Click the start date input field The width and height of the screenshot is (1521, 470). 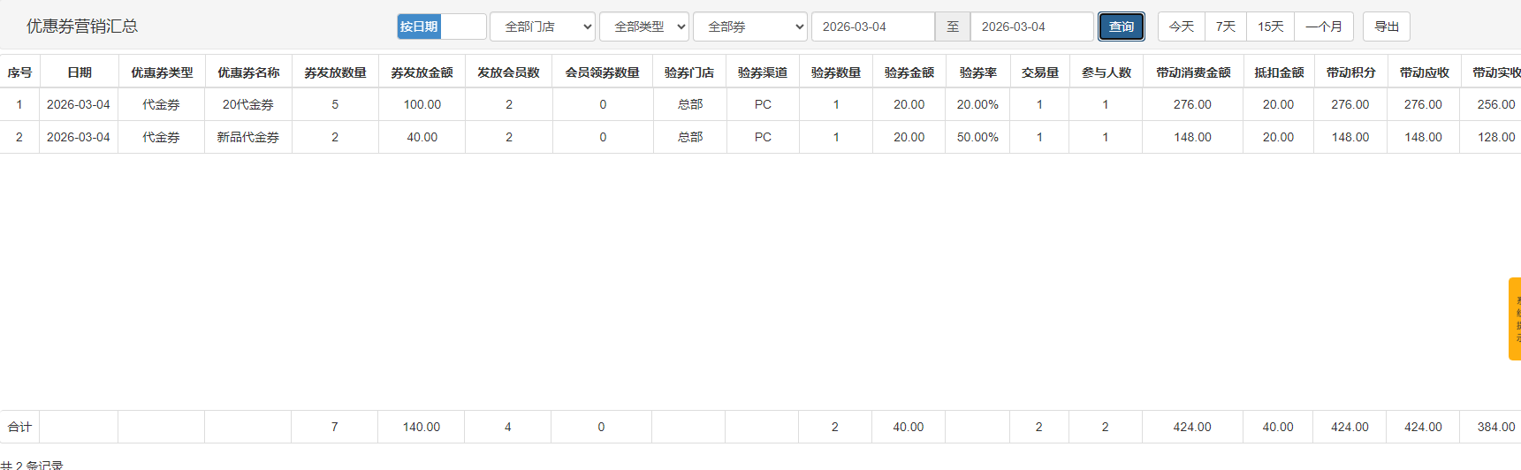coord(872,27)
